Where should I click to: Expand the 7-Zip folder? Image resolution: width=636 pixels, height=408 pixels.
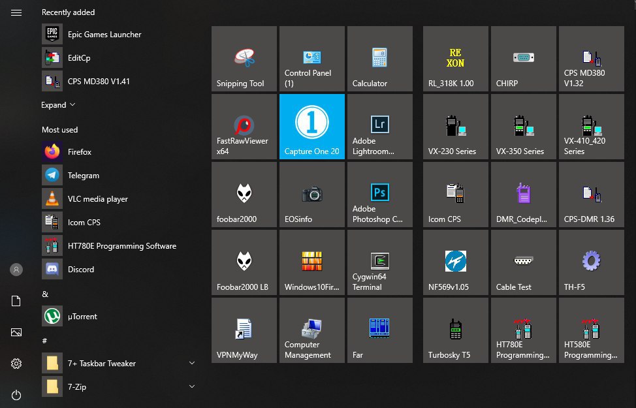pyautogui.click(x=192, y=387)
